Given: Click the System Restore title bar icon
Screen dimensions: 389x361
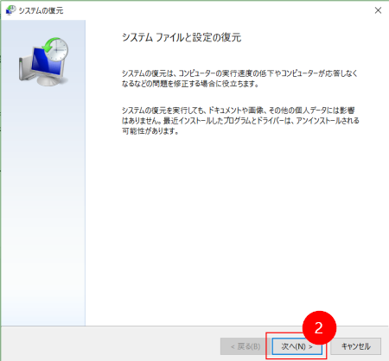Looking at the screenshot, I should pyautogui.click(x=10, y=10).
